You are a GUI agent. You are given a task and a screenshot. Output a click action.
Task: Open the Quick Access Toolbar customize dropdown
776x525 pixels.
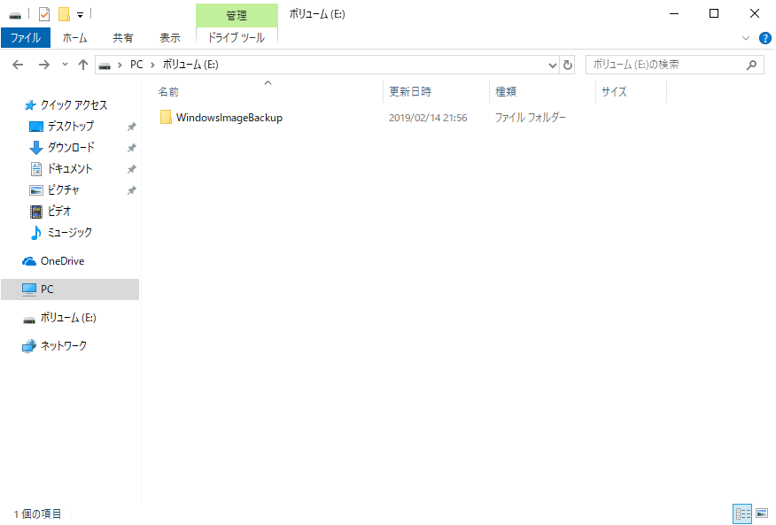point(81,15)
